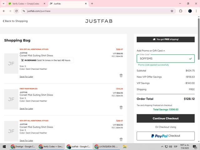Click the Back to Shopping link
The height and width of the screenshot is (150, 200).
tap(15, 21)
